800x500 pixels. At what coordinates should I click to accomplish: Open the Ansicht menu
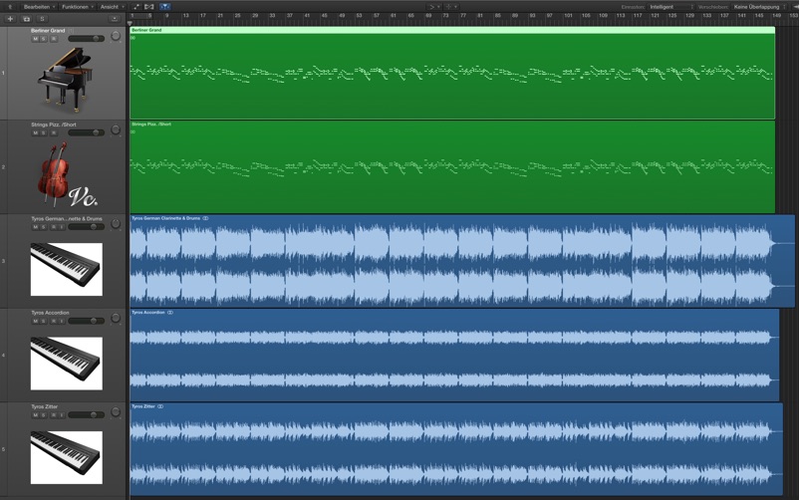[x=112, y=7]
